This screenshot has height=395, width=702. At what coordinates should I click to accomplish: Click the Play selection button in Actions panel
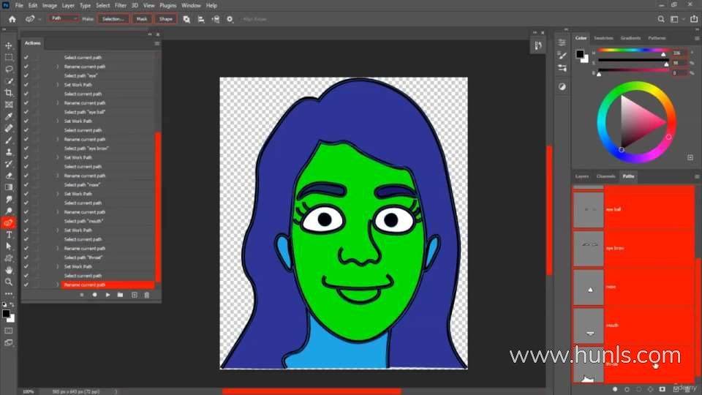pos(107,295)
